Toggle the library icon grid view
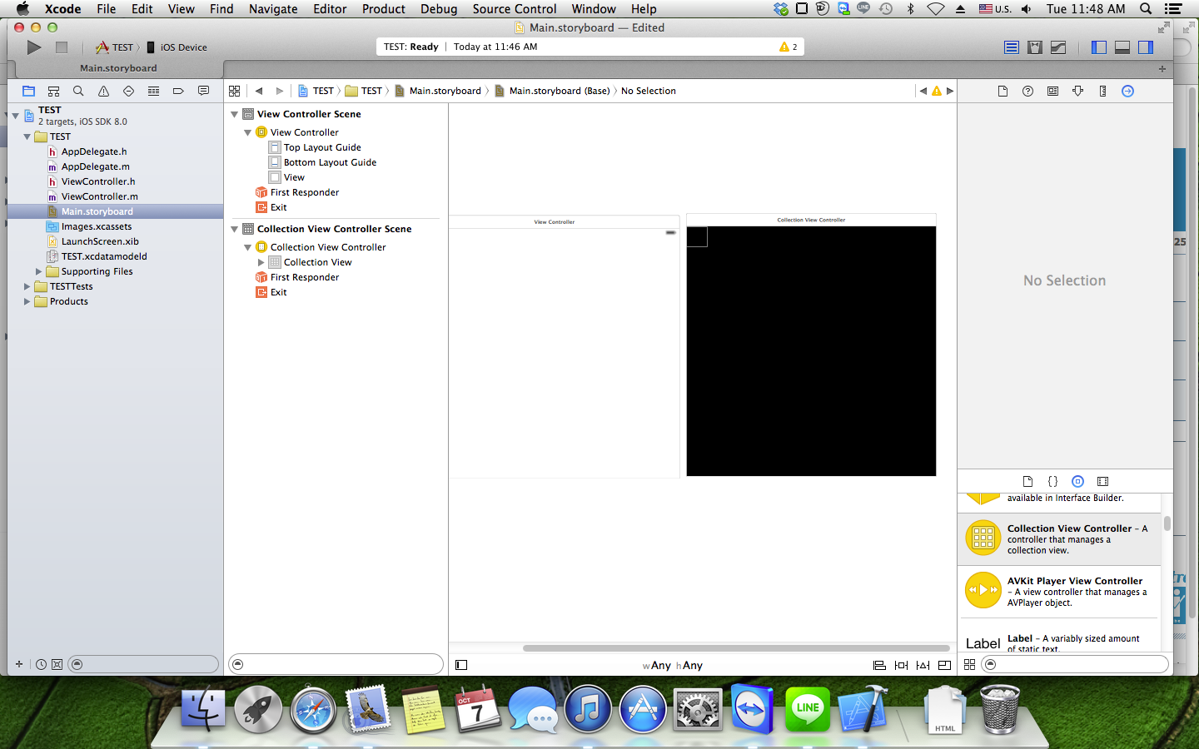1199x749 pixels. point(969,664)
